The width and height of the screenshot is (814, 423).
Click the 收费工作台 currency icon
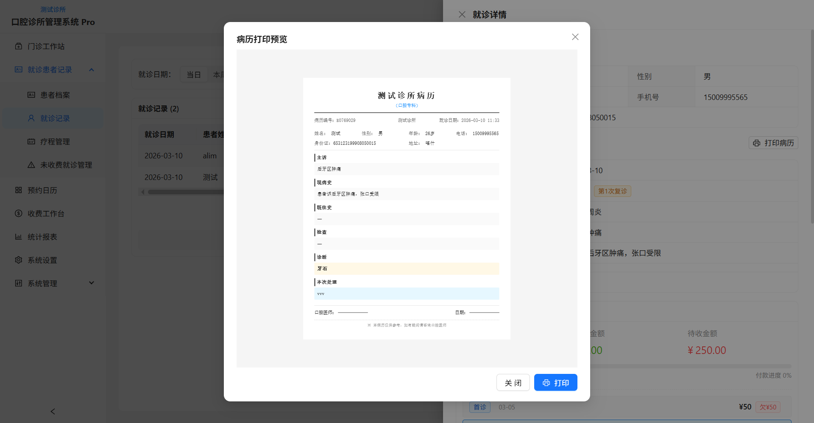click(19, 213)
